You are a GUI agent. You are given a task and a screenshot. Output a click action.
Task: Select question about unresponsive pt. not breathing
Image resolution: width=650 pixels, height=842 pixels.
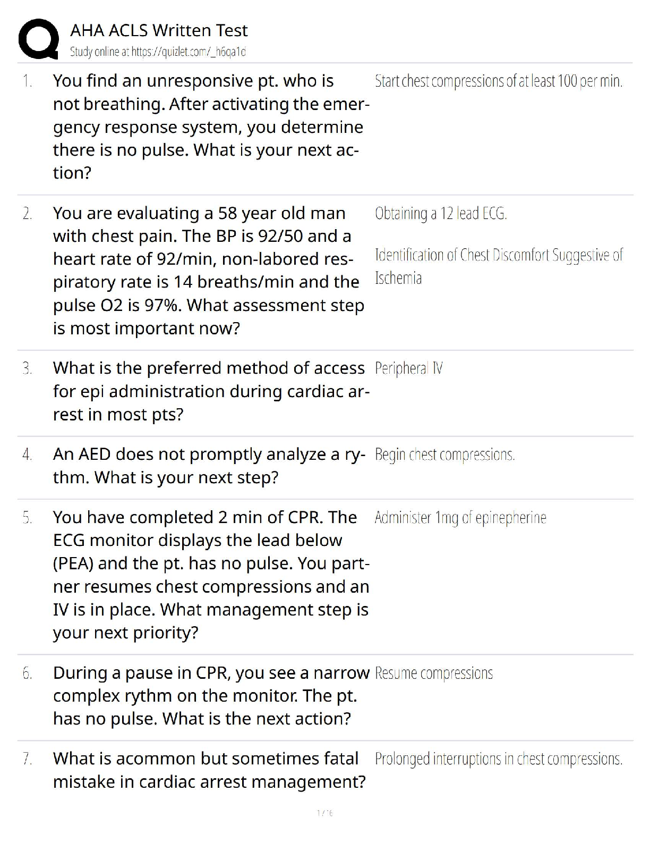click(211, 127)
